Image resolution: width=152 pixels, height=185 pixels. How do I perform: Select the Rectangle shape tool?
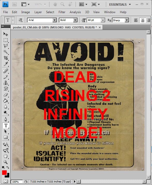[x=5, y=137]
